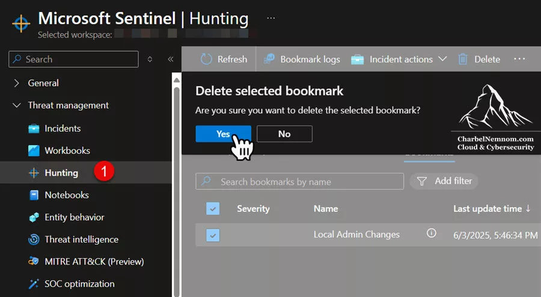Go to Entity behavior

click(74, 217)
